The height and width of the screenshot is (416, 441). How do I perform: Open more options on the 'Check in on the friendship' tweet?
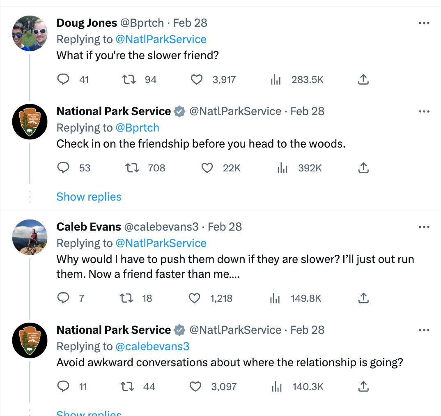(x=424, y=111)
